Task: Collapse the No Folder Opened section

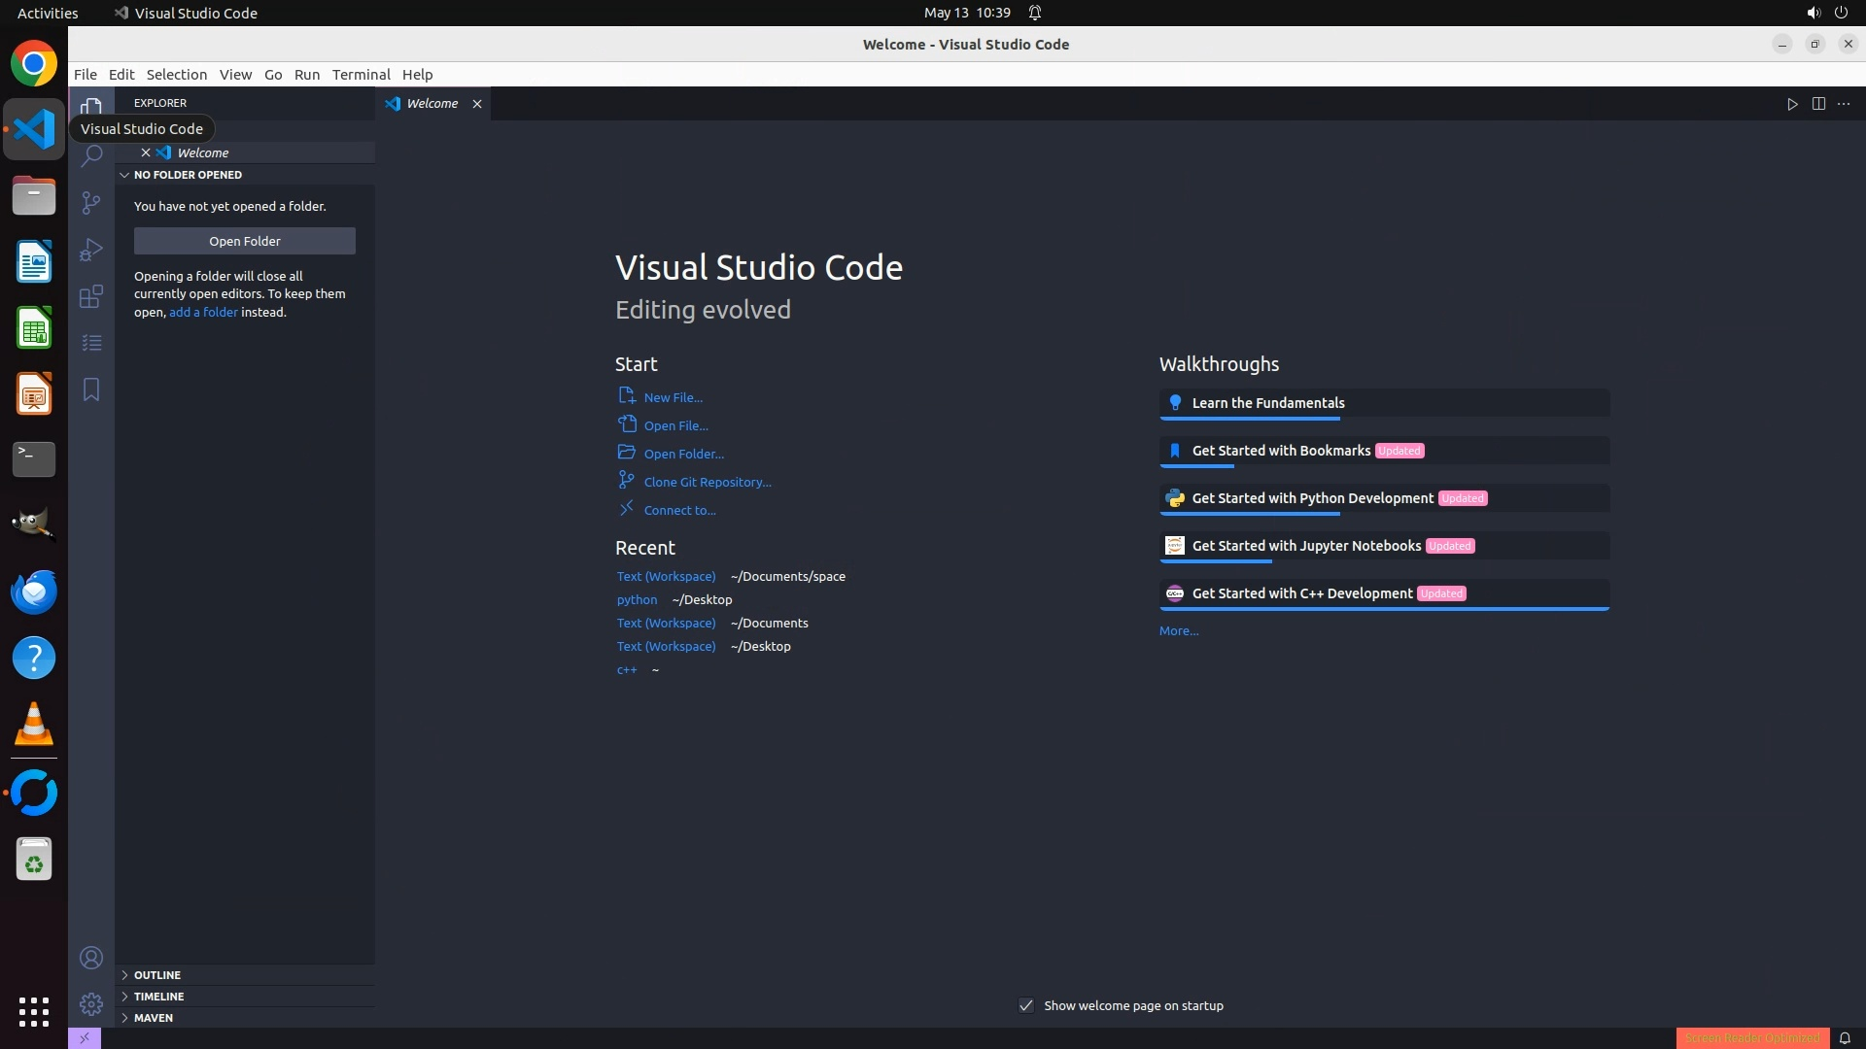Action: [x=188, y=175]
